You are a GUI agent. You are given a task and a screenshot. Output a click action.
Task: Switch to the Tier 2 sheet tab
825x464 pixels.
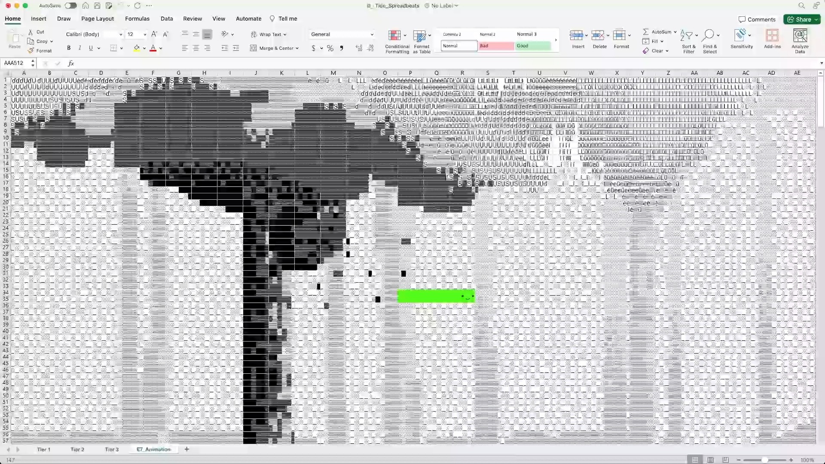(x=77, y=449)
